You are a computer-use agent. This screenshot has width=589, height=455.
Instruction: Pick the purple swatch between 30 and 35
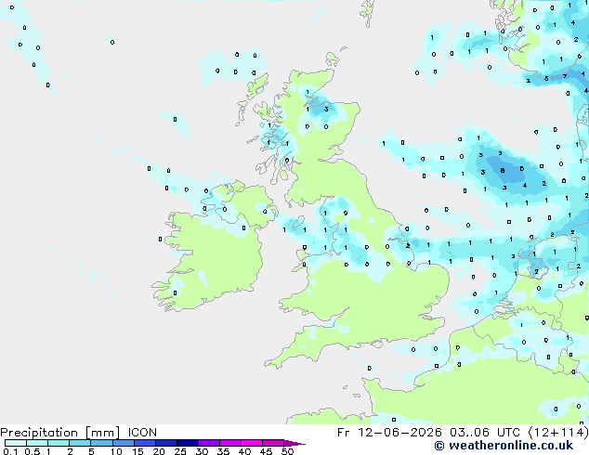[x=209, y=443]
